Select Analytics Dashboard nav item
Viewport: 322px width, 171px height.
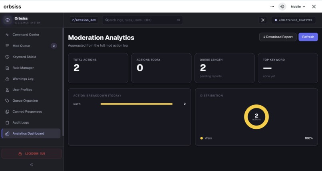click(31, 134)
